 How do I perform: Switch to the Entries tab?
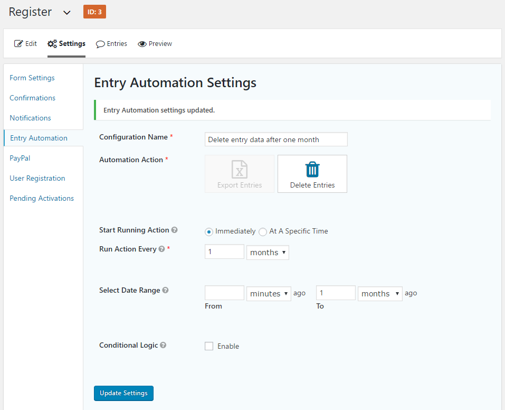(111, 44)
